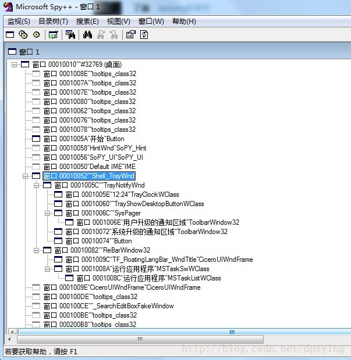This screenshot has width=351, height=360.
Task: Open the 目录树(T) menu
Action: pos(53,21)
